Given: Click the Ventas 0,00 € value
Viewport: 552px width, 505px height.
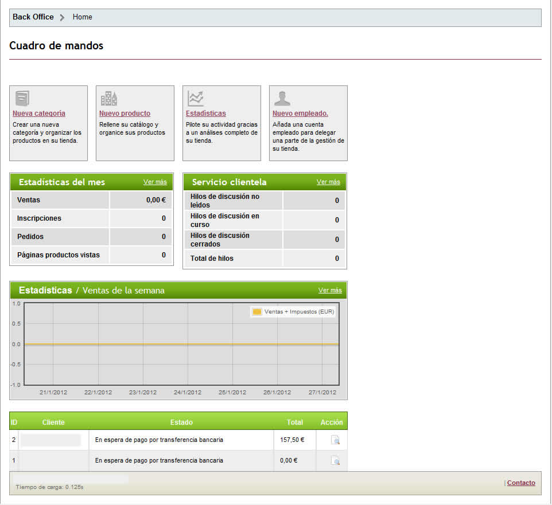Looking at the screenshot, I should (156, 199).
